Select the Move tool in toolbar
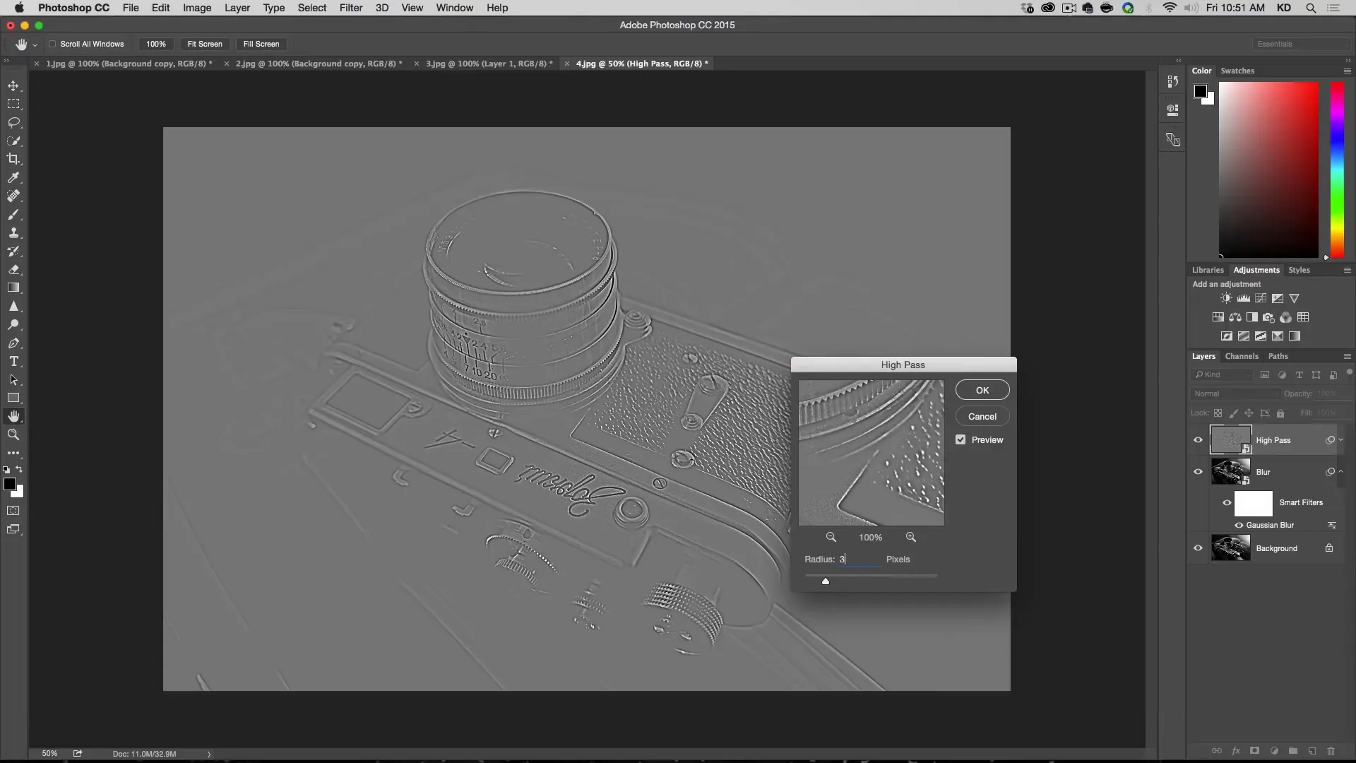The width and height of the screenshot is (1356, 763). pyautogui.click(x=14, y=85)
